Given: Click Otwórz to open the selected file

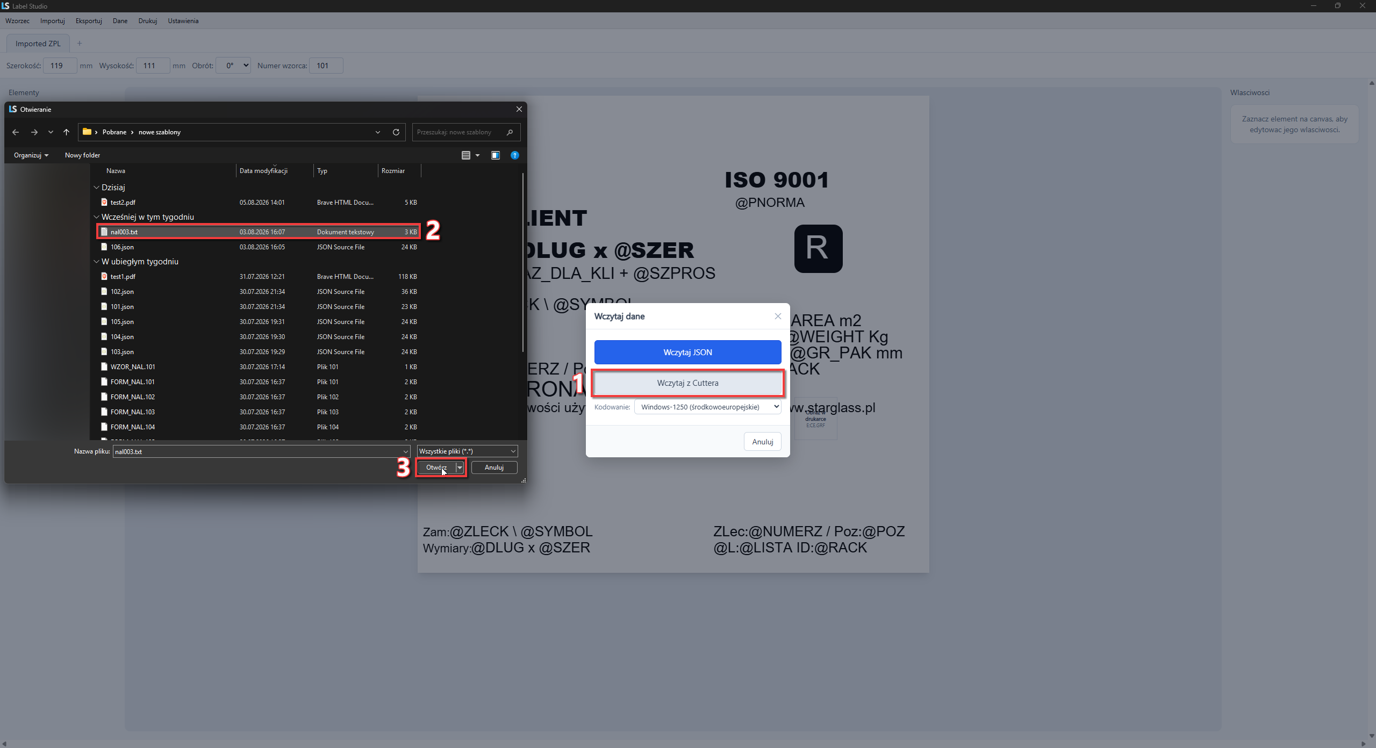Looking at the screenshot, I should coord(436,467).
